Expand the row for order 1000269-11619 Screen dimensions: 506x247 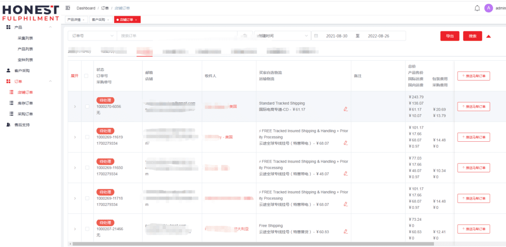75,137
